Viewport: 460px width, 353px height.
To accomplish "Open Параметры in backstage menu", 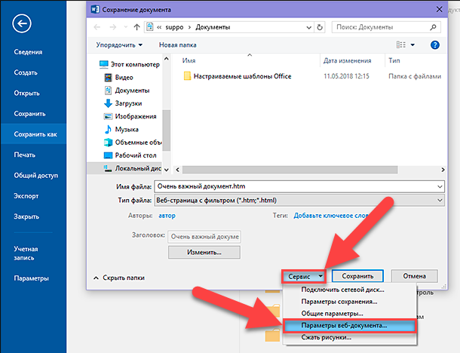I will [x=31, y=278].
